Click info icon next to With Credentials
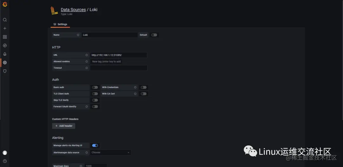 pos(135,87)
